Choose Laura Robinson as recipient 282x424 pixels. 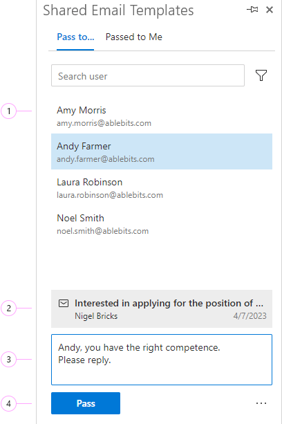pos(162,187)
